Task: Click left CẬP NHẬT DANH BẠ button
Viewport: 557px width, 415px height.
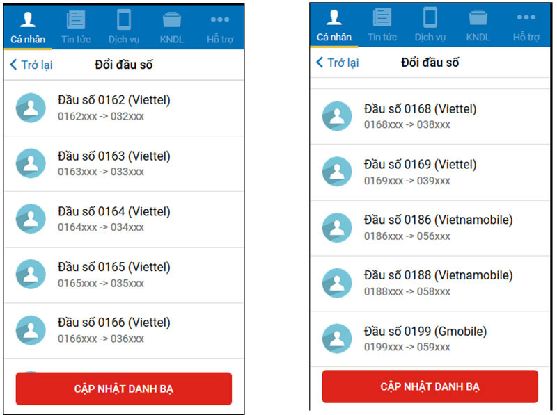Action: pyautogui.click(x=124, y=389)
